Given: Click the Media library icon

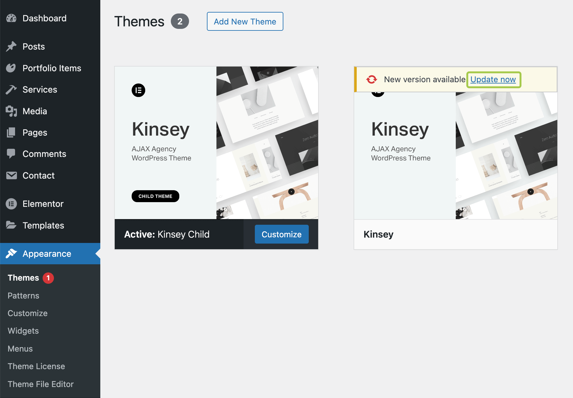Looking at the screenshot, I should click(11, 111).
